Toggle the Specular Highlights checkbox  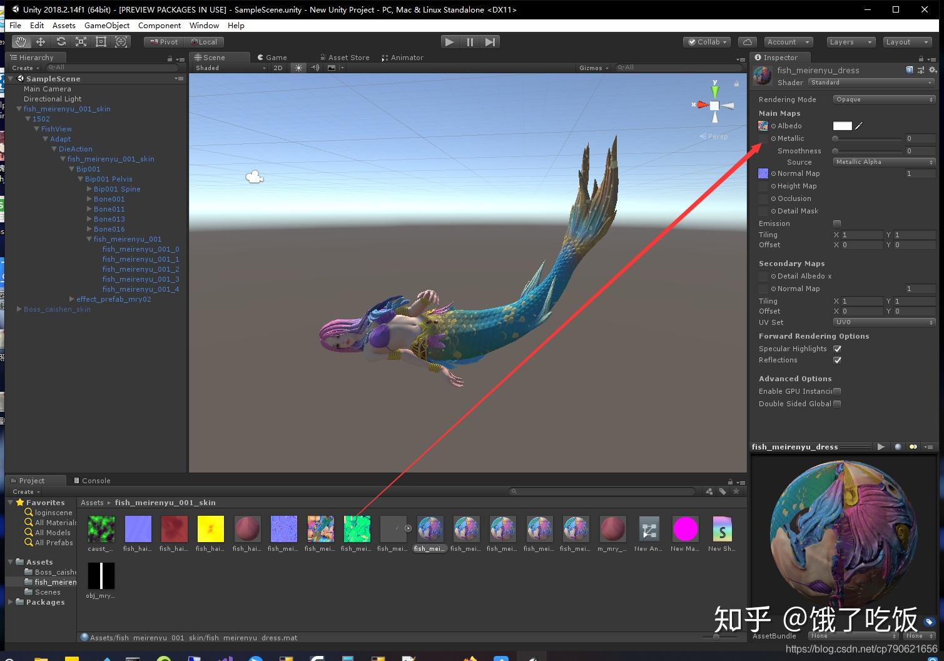click(838, 349)
